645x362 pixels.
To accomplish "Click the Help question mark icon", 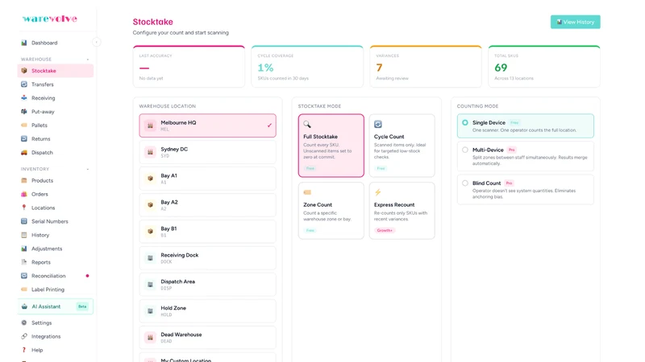I will coord(24,350).
